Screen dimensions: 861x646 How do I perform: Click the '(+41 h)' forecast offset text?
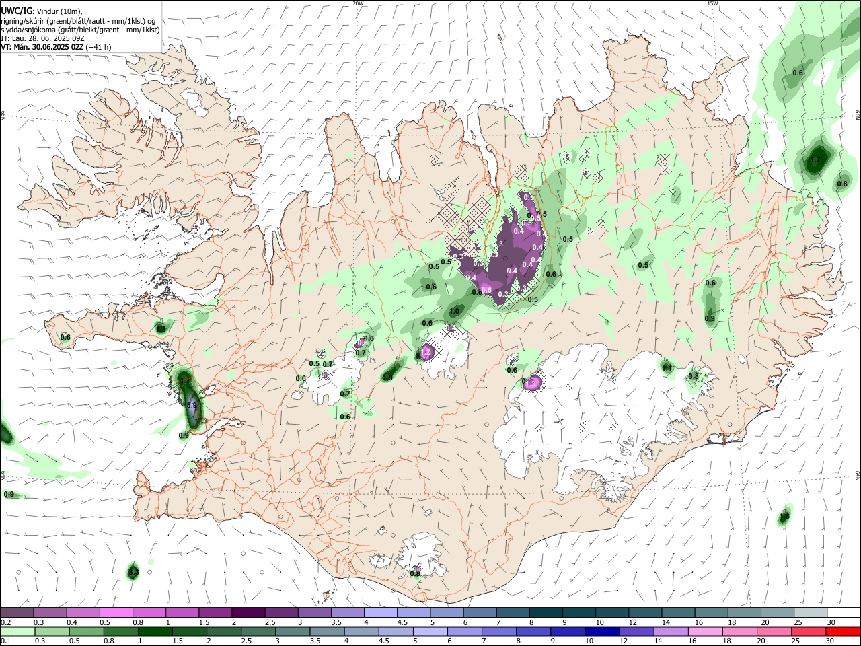[99, 47]
